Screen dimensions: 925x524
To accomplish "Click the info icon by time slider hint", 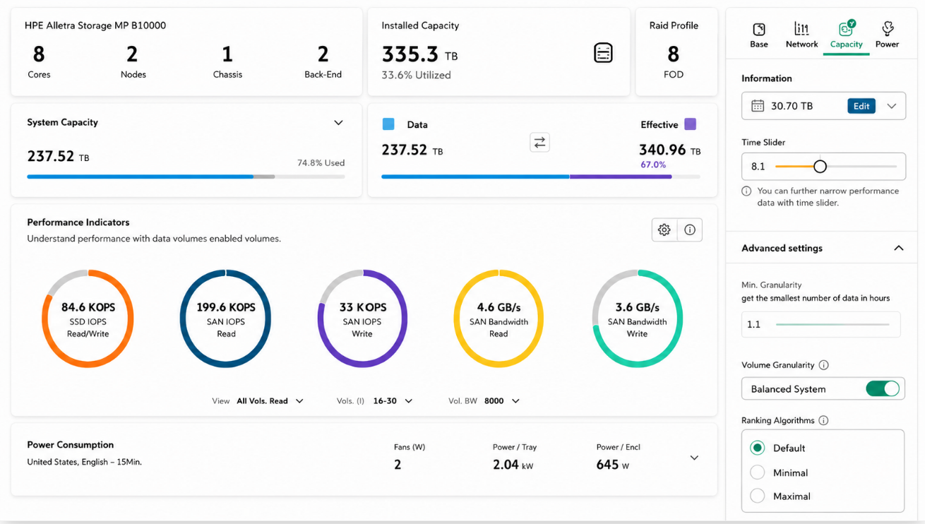I will click(x=746, y=191).
